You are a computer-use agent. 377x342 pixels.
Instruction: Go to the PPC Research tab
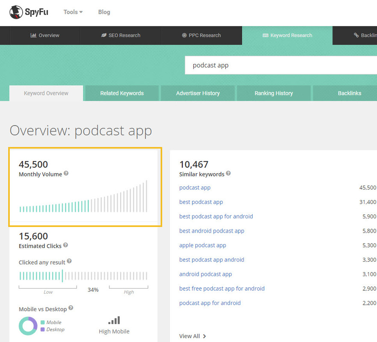[x=201, y=35]
